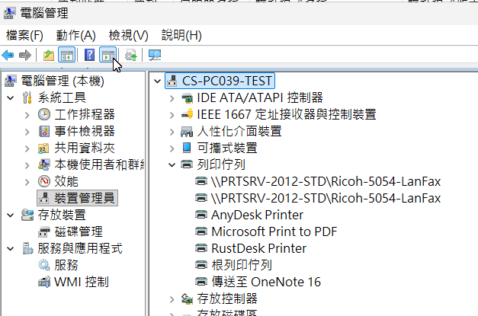Viewport: 478px width, 316px height.
Task: Select 磁碟管理 in the left tree
Action: [79, 231]
